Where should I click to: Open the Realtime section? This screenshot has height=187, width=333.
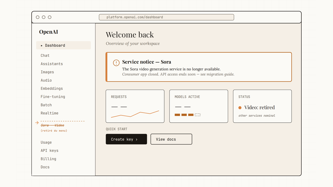point(49,113)
